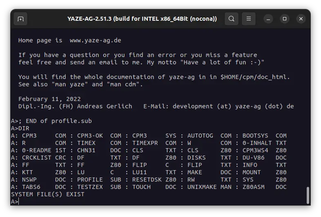
Task: Click the file name DU-V86
Action: [x=254, y=158]
